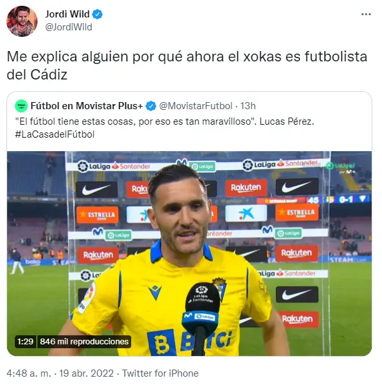The width and height of the screenshot is (382, 387).
Task: Open the @MovistarFutbol handle
Action: 196,106
